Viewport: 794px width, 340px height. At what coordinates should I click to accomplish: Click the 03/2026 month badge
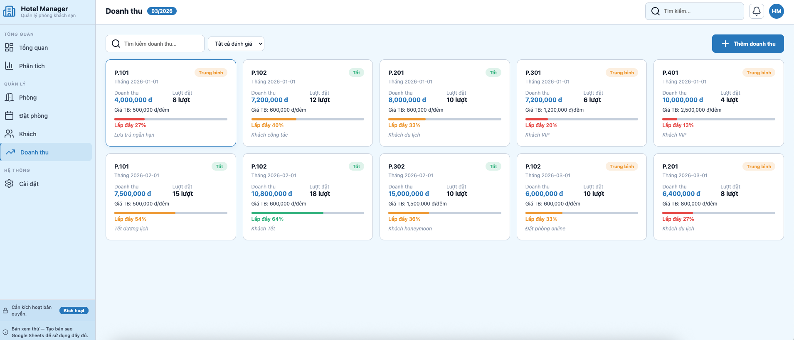point(162,11)
